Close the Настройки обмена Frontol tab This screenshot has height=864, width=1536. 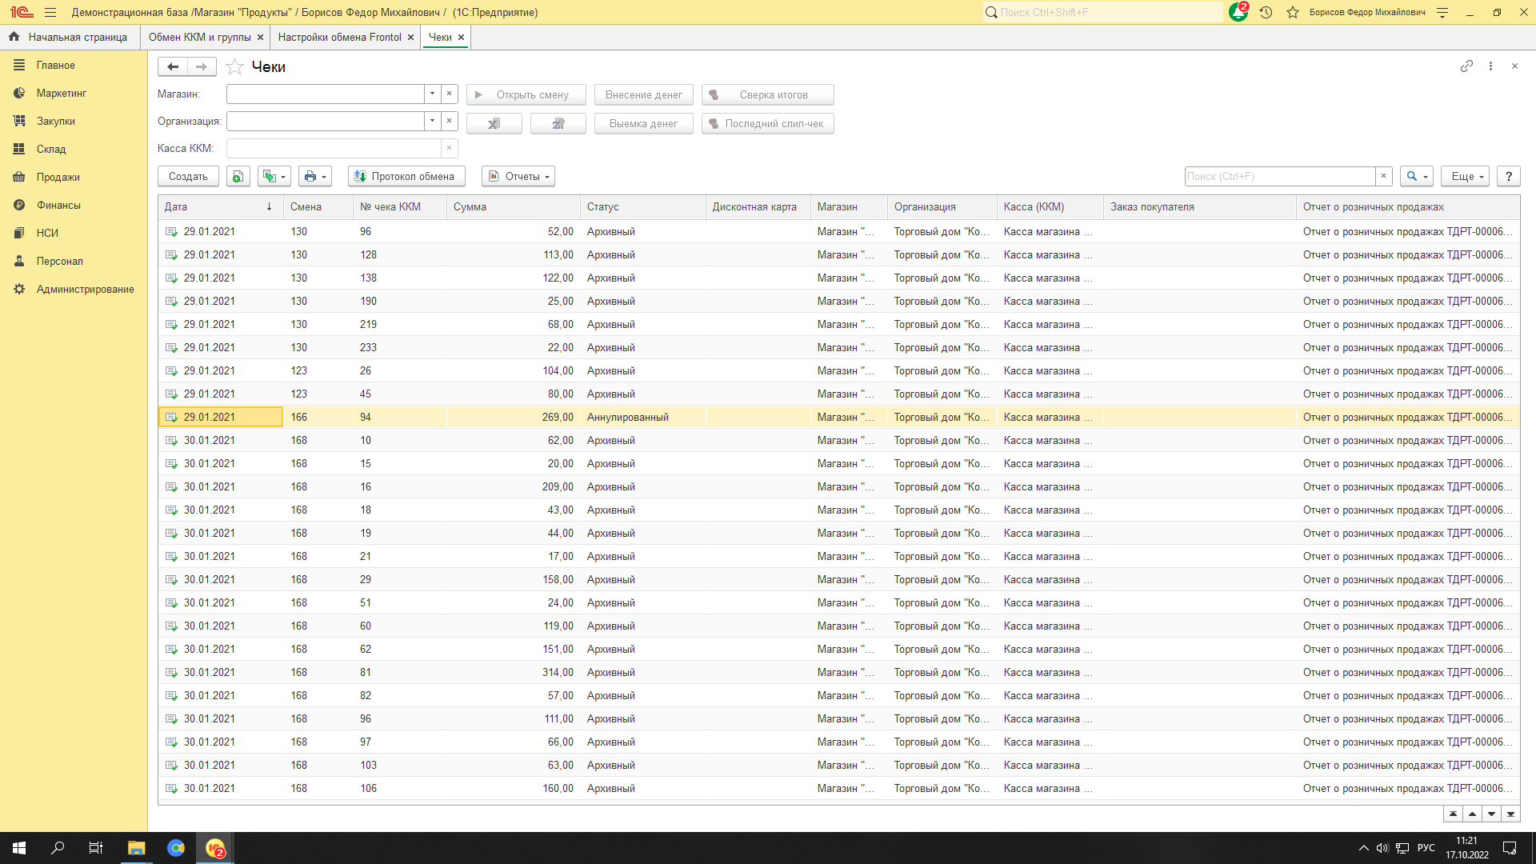(410, 37)
